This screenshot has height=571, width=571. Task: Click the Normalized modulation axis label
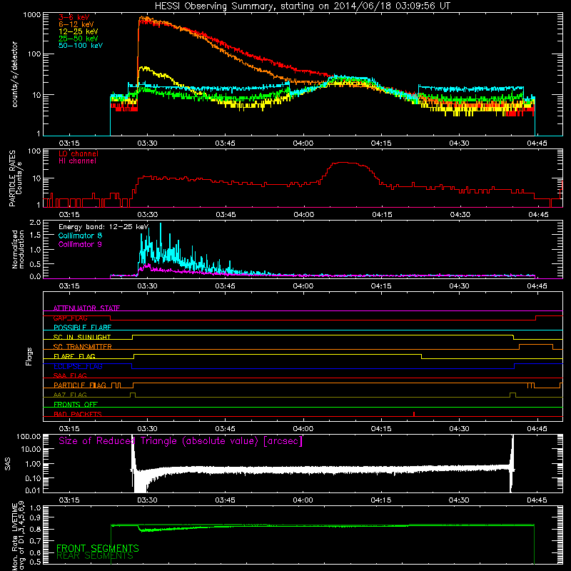[x=18, y=249]
